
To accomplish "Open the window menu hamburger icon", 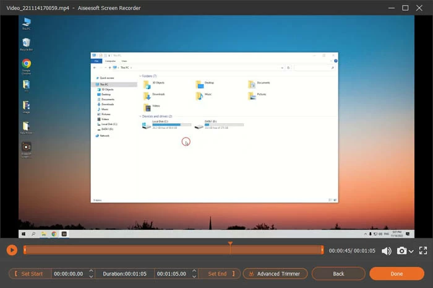I will [372, 7].
